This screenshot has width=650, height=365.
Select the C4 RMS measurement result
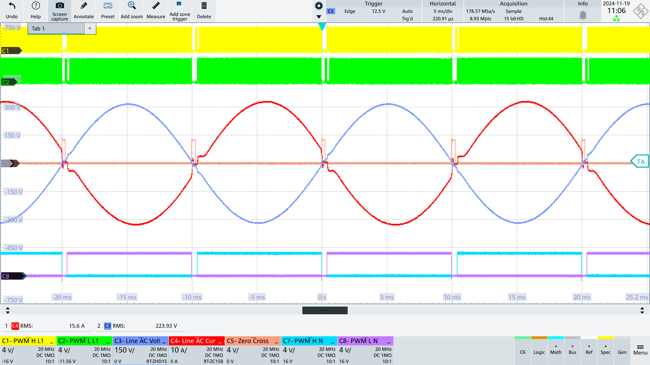tap(47, 326)
